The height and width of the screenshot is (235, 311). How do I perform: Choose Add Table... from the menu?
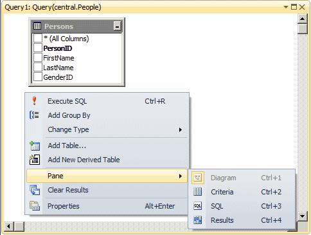click(x=107, y=146)
